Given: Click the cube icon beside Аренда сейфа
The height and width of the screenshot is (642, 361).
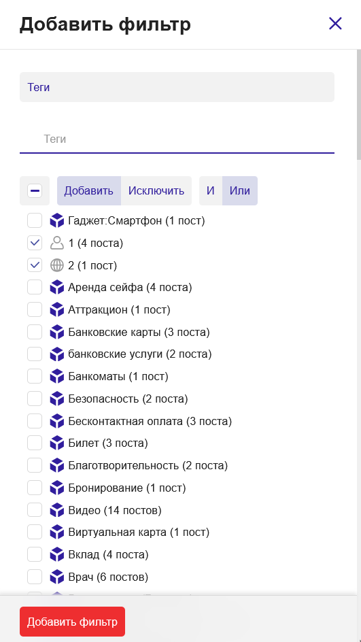Looking at the screenshot, I should click(57, 288).
